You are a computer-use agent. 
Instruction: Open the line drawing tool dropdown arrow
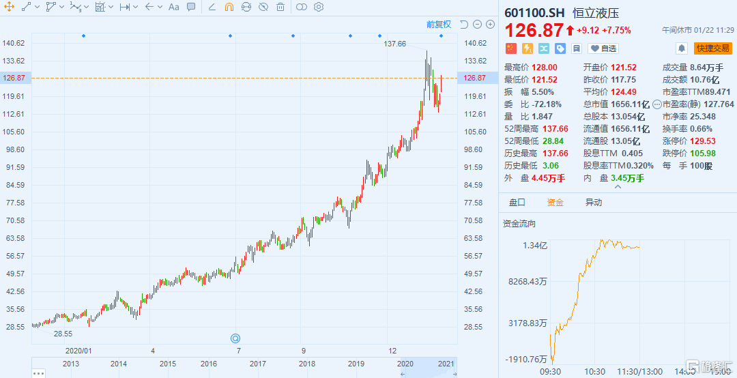coord(38,7)
